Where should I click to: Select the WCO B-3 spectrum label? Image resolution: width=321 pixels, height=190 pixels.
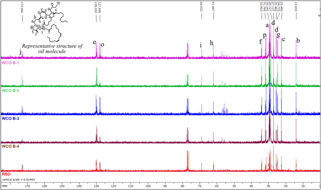click(10, 119)
